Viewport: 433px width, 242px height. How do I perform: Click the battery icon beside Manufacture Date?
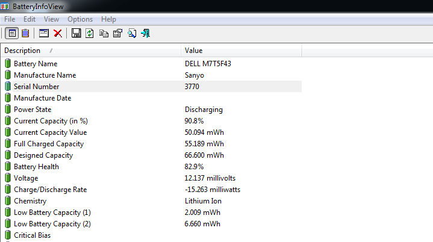click(x=8, y=98)
